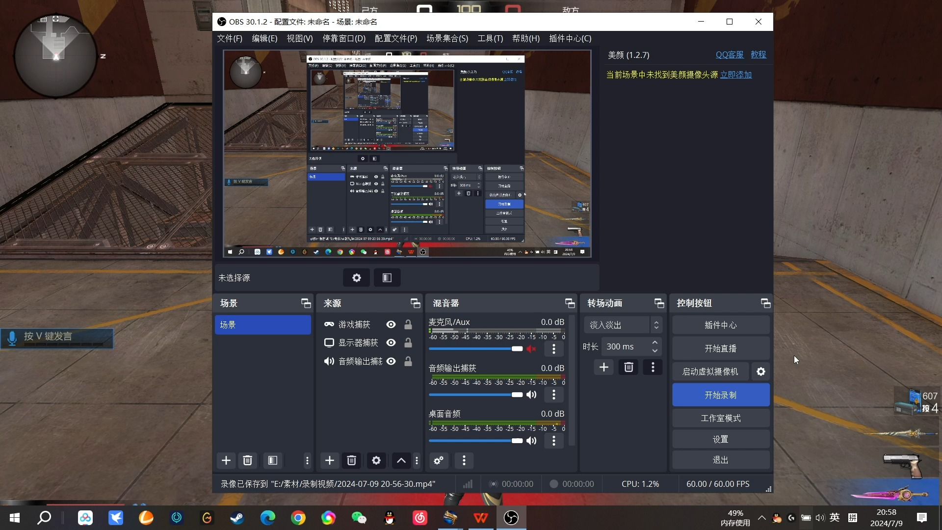The height and width of the screenshot is (530, 942).
Task: Click virtual camera settings gear icon
Action: pyautogui.click(x=760, y=371)
